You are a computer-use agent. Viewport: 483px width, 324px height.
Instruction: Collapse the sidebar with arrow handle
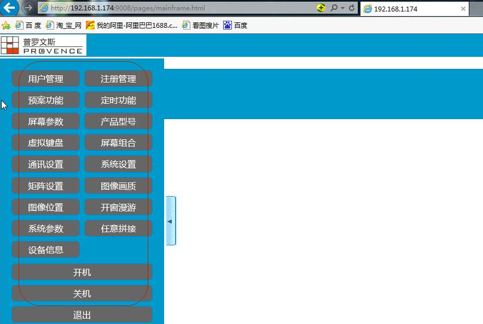[x=171, y=221]
